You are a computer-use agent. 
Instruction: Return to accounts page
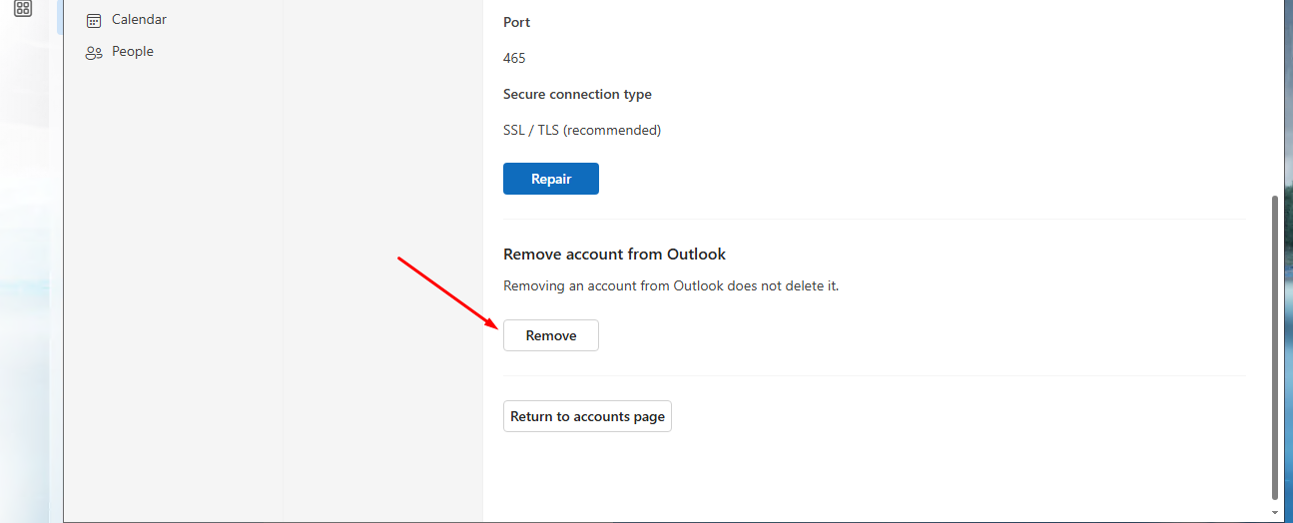[587, 416]
